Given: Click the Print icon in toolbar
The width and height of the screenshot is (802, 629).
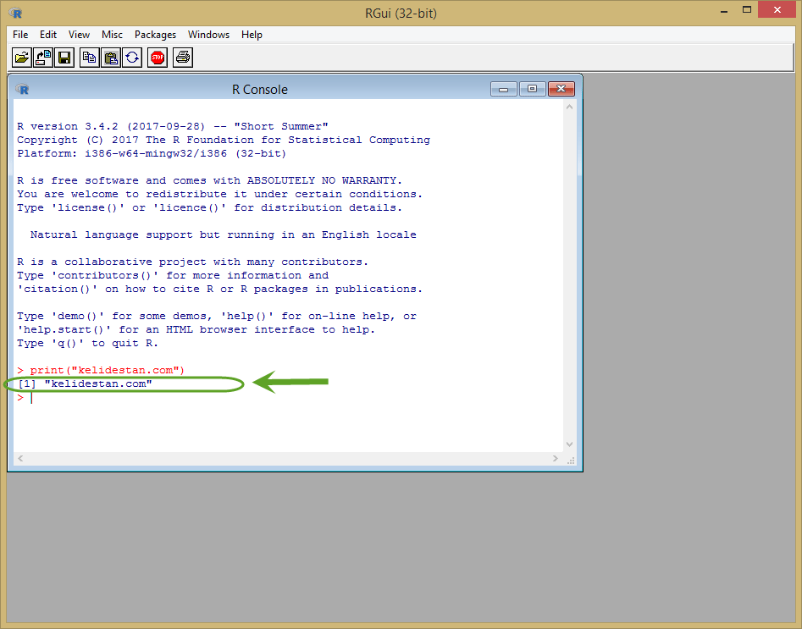Looking at the screenshot, I should click(183, 58).
